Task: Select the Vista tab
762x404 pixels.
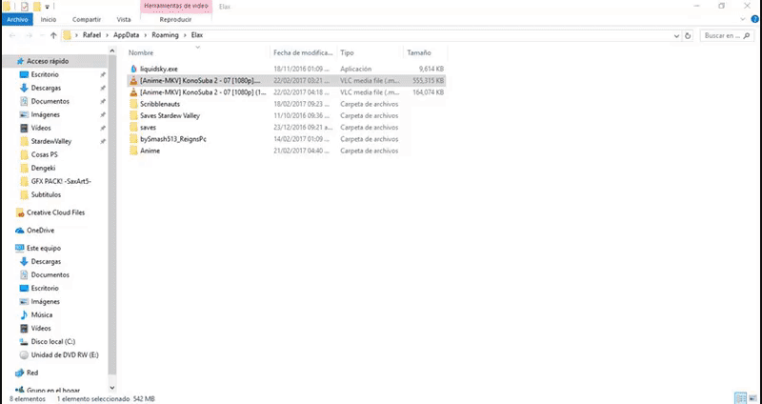Action: (124, 19)
